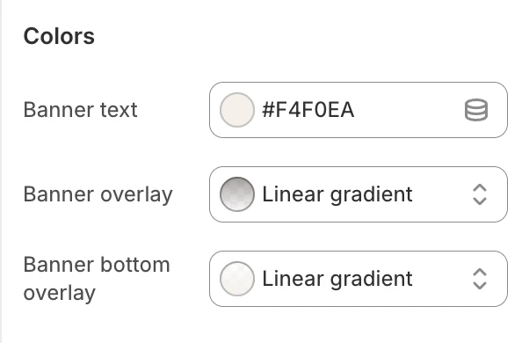Click the up arrow in Banner overlay selector

480,187
